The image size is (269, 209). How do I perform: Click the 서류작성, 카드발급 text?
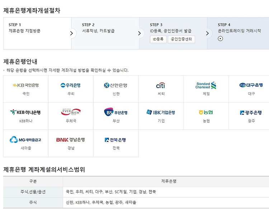98,31
